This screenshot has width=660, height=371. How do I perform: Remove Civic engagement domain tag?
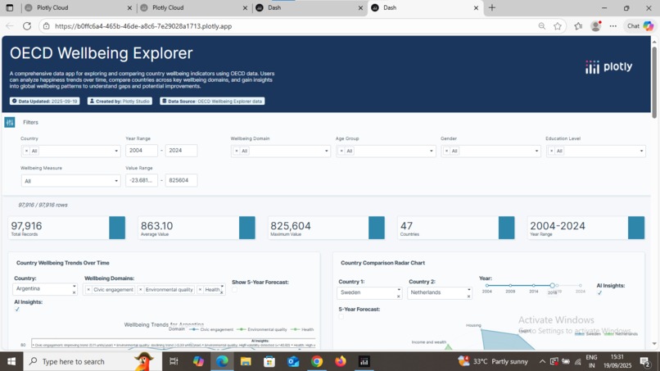(88, 290)
